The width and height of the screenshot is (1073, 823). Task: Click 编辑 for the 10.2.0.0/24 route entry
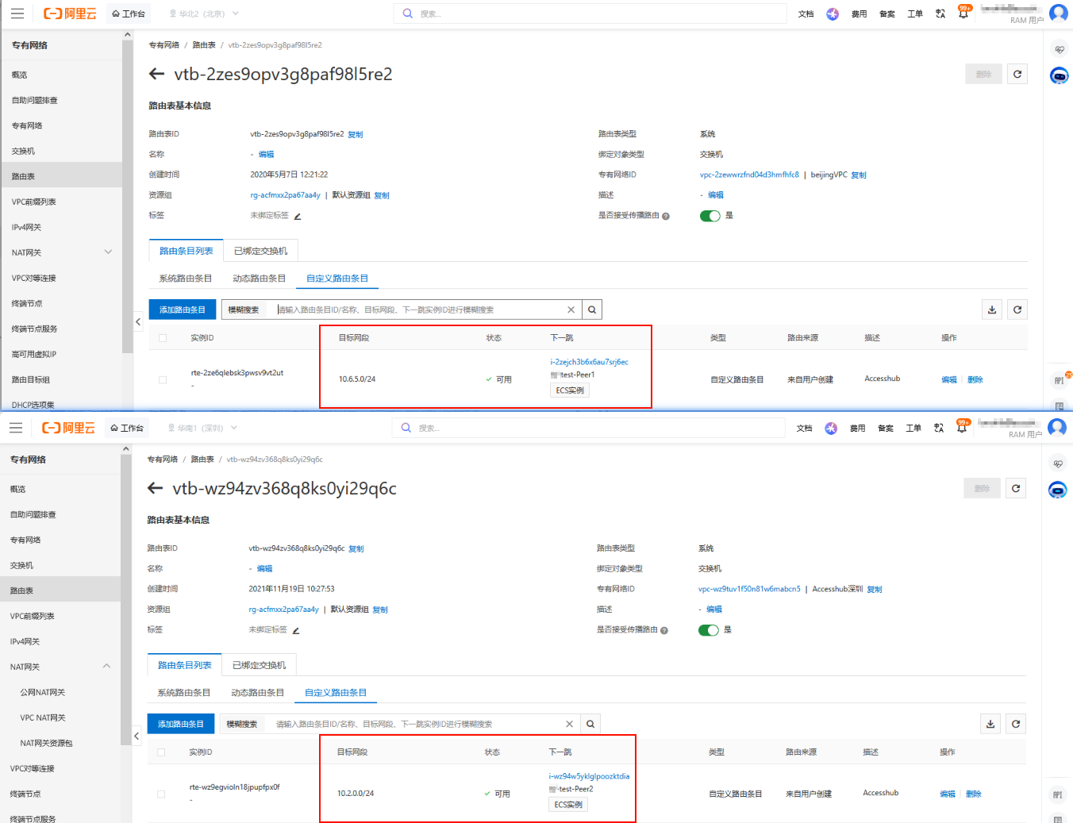click(x=948, y=794)
